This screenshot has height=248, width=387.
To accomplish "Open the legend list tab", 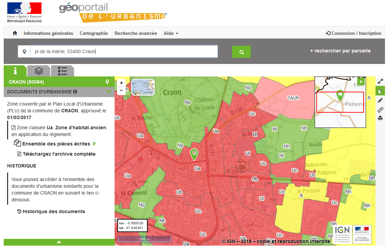I will [x=62, y=71].
